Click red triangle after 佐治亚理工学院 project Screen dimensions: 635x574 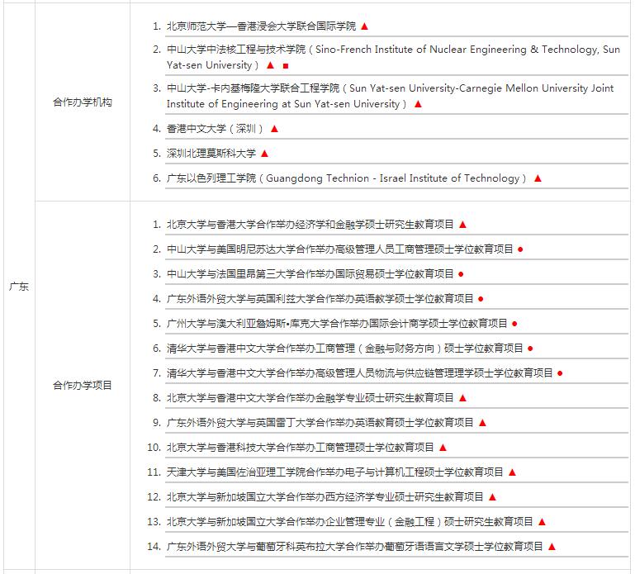(x=512, y=472)
